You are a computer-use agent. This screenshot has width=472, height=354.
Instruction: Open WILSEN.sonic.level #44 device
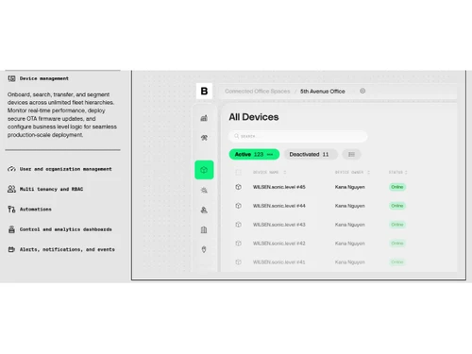(x=279, y=206)
